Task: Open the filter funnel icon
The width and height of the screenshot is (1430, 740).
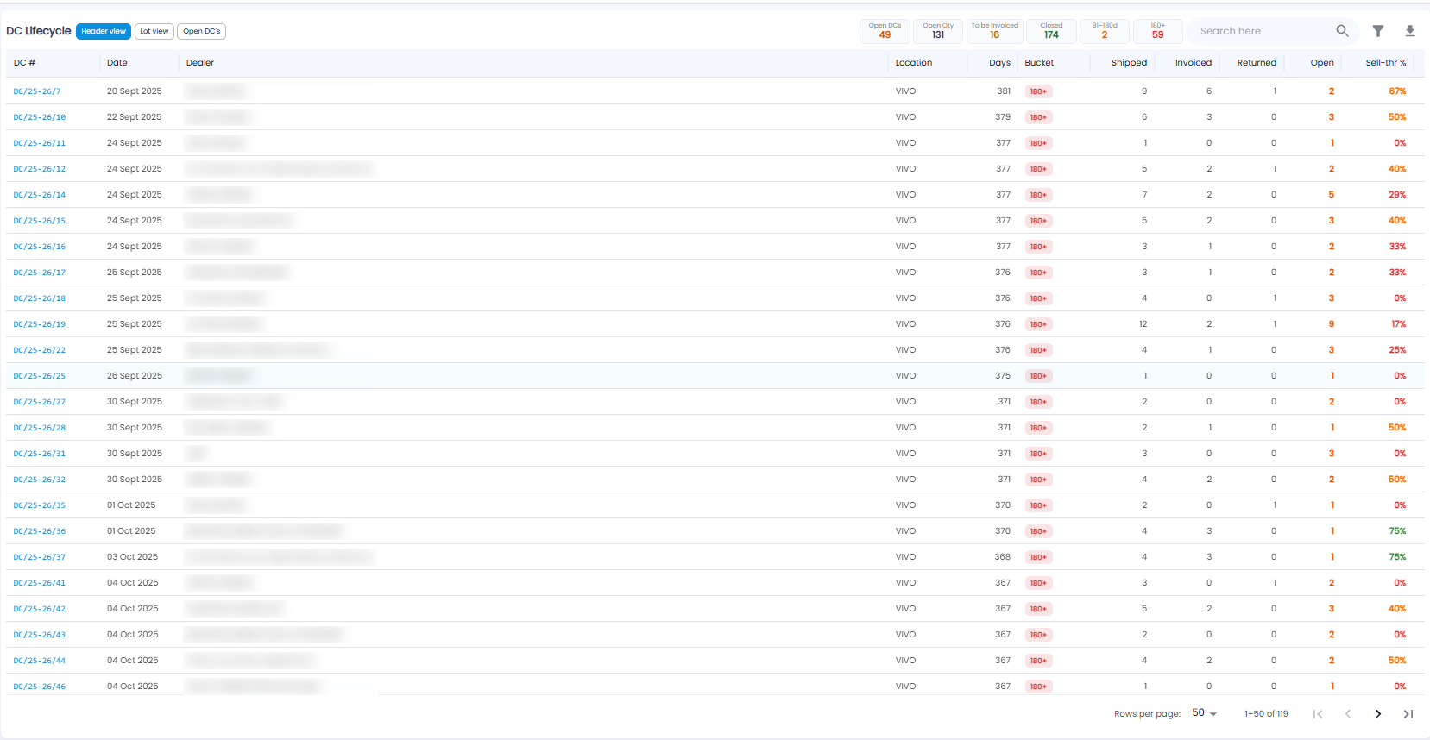Action: (x=1378, y=31)
